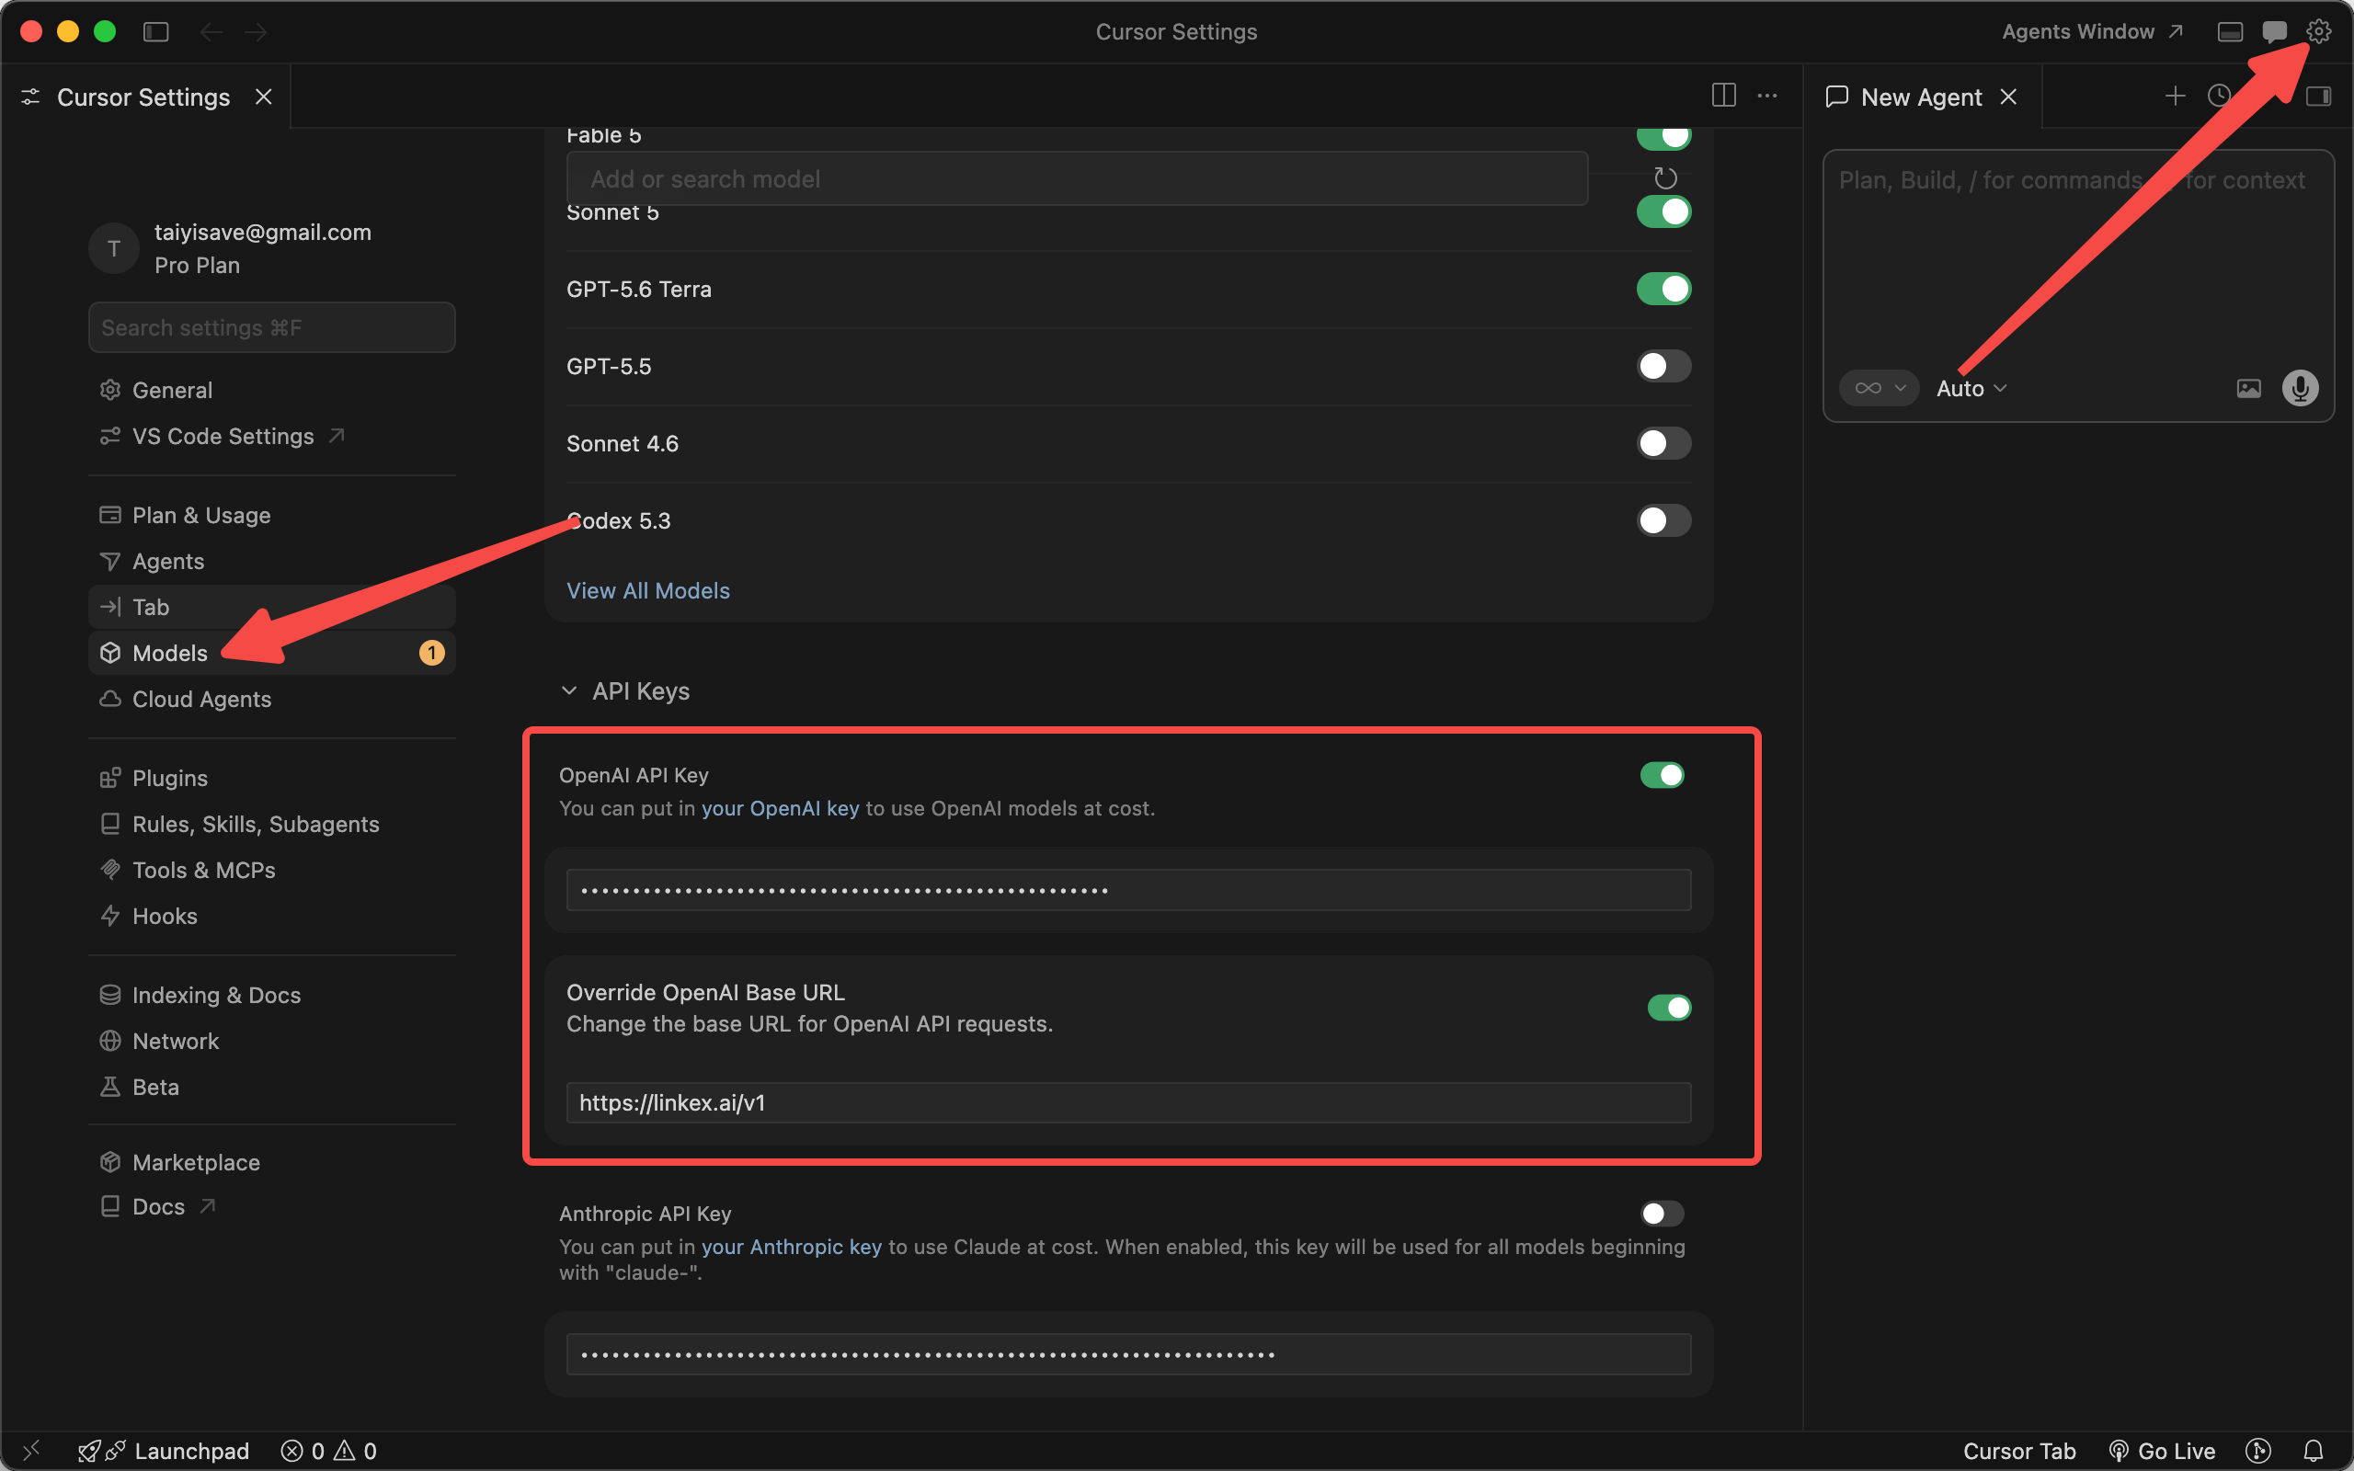Click the account avatar T
2354x1471 pixels.
(x=114, y=248)
